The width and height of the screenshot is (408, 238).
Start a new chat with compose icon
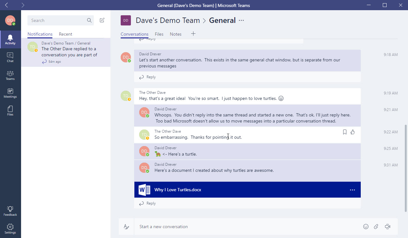tap(102, 20)
